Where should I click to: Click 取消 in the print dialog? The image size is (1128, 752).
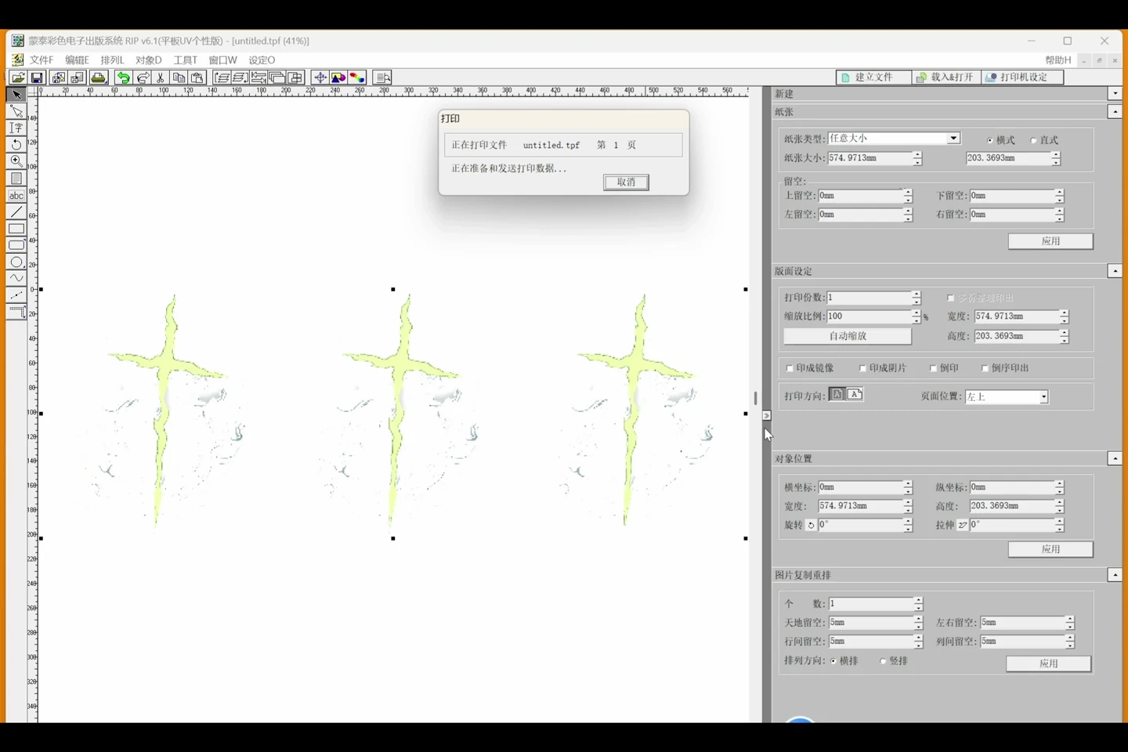click(x=626, y=183)
